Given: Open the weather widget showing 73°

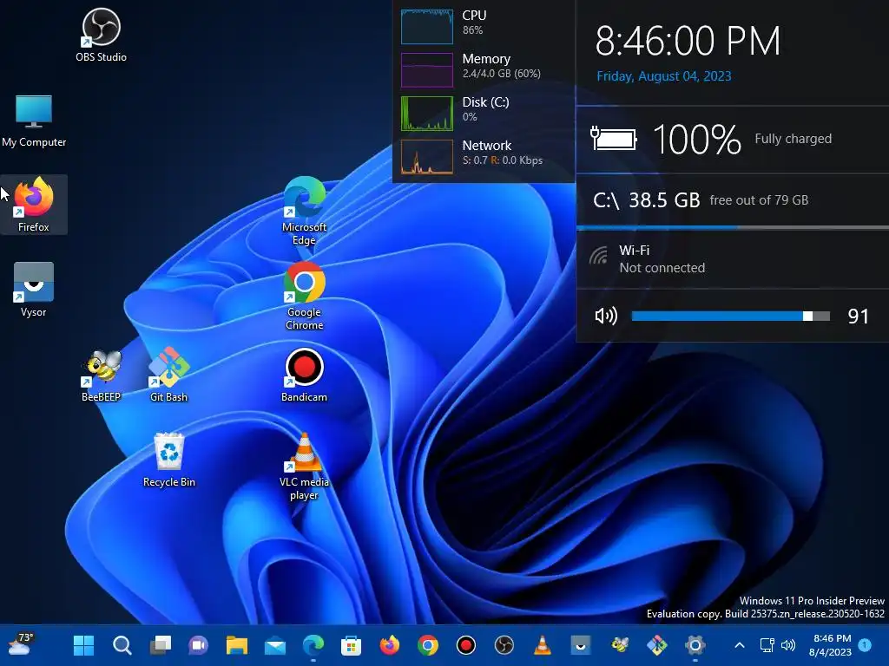Looking at the screenshot, I should click(22, 644).
